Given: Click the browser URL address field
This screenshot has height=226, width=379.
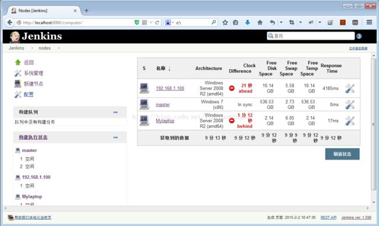Looking at the screenshot, I should click(78, 23).
